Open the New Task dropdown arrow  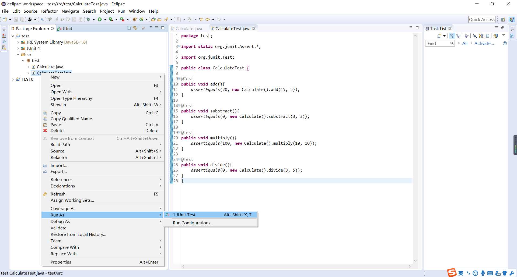444,36
